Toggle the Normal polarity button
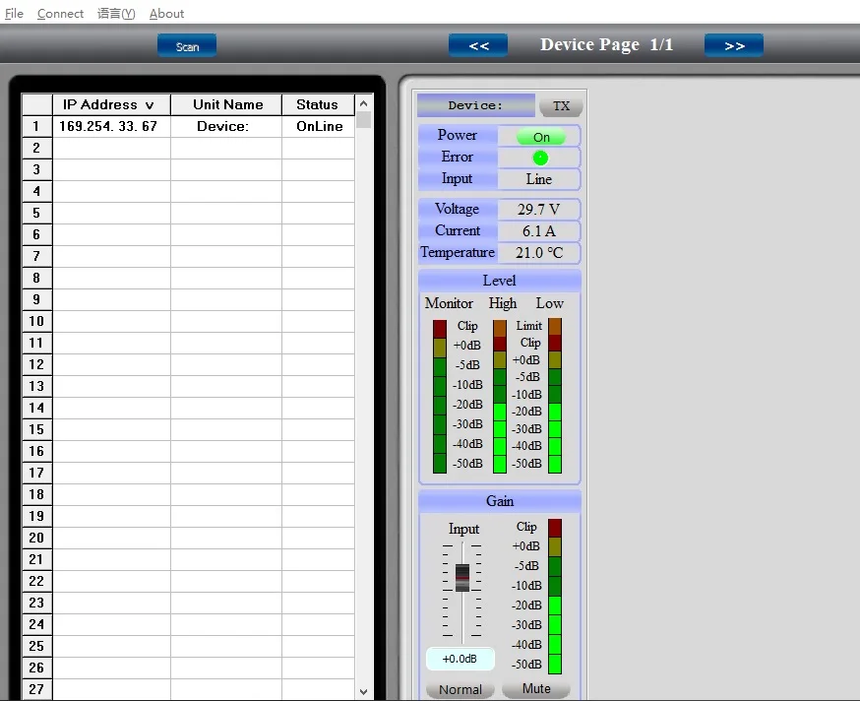Viewport: 860px width, 701px height. tap(461, 689)
